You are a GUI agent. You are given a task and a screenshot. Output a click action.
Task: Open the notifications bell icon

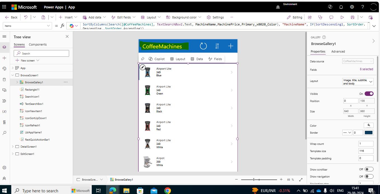tap(341, 7)
